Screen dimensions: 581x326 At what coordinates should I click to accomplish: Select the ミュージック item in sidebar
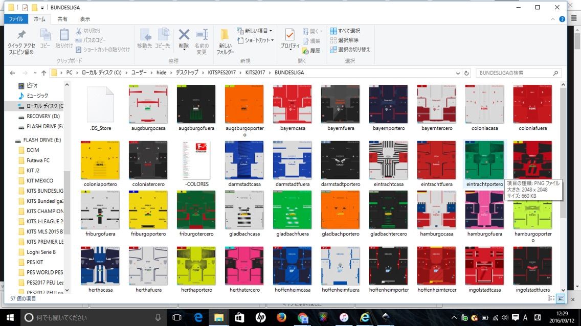[x=37, y=96]
